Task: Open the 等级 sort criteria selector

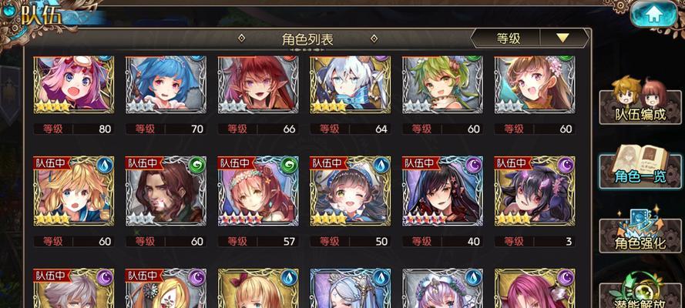Action: click(508, 38)
